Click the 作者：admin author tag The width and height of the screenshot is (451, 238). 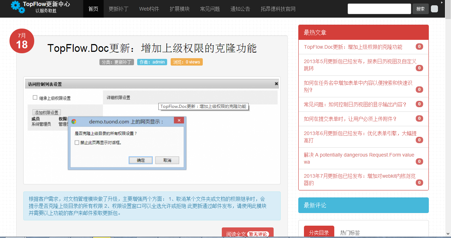pyautogui.click(x=152, y=62)
